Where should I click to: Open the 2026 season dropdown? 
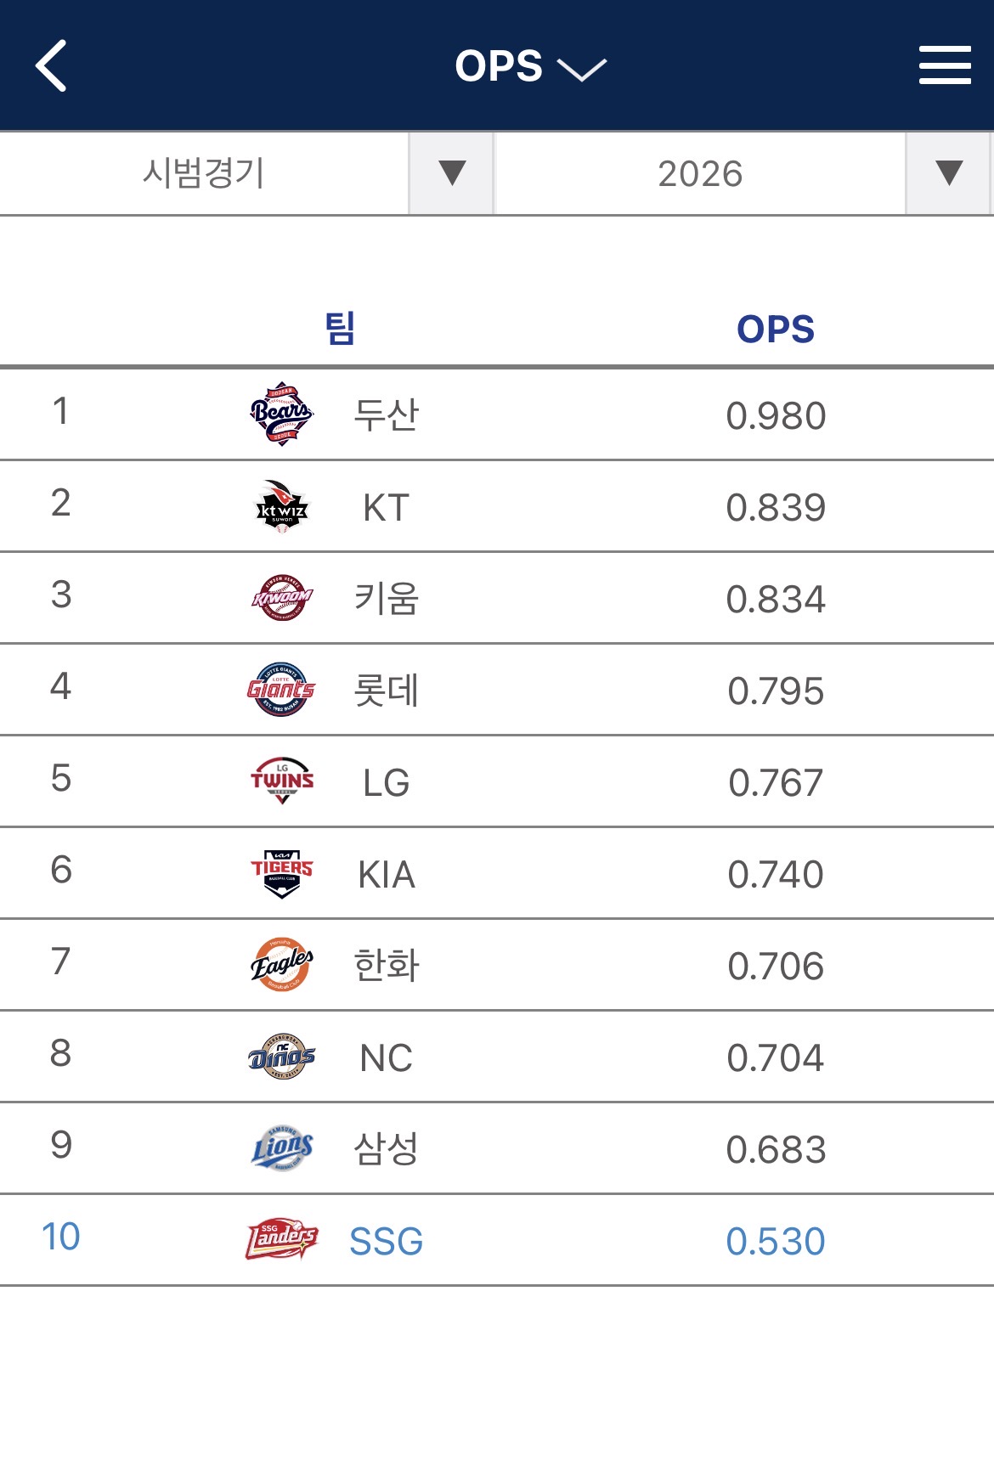(x=948, y=173)
